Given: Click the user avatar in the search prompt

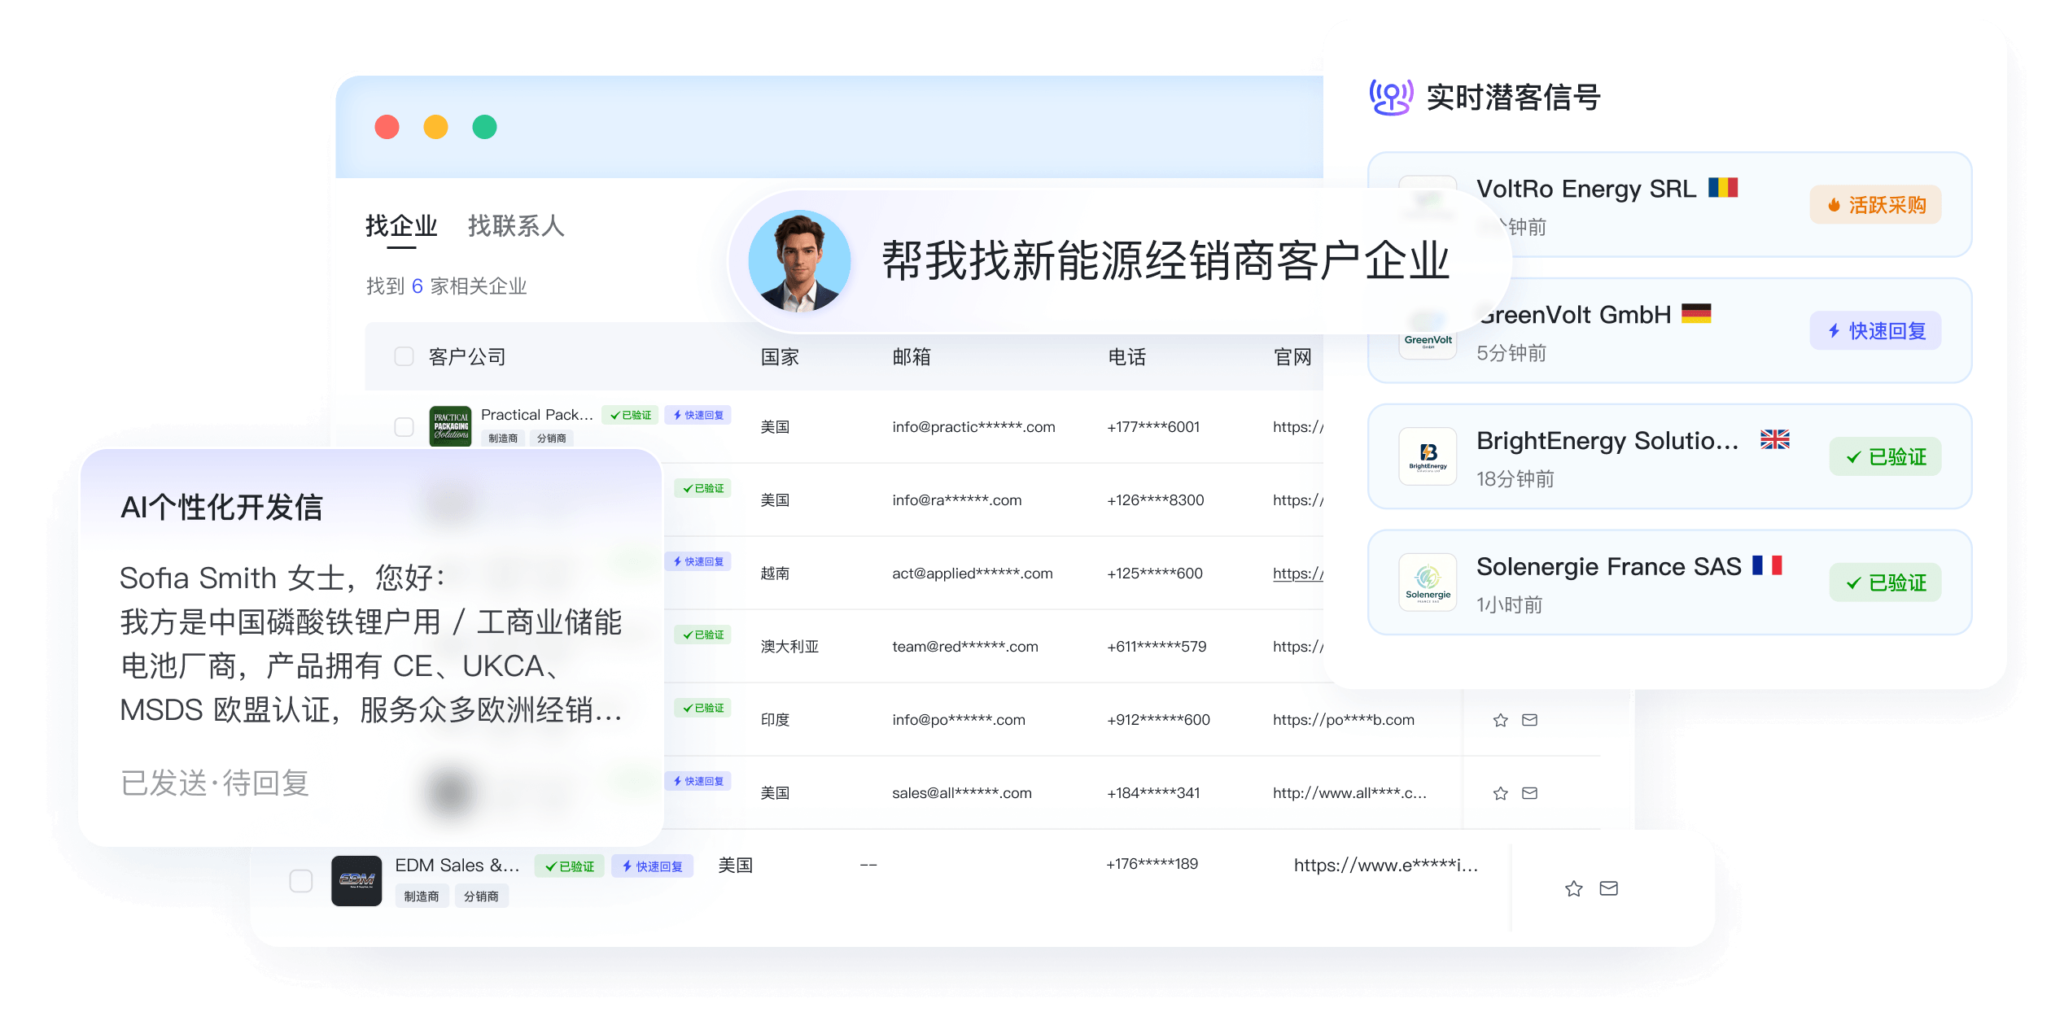Looking at the screenshot, I should [x=799, y=261].
